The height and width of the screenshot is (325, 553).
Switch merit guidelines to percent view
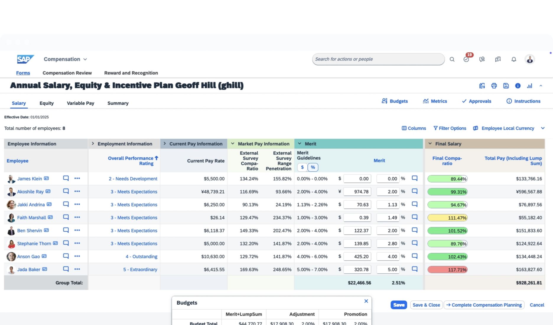313,167
